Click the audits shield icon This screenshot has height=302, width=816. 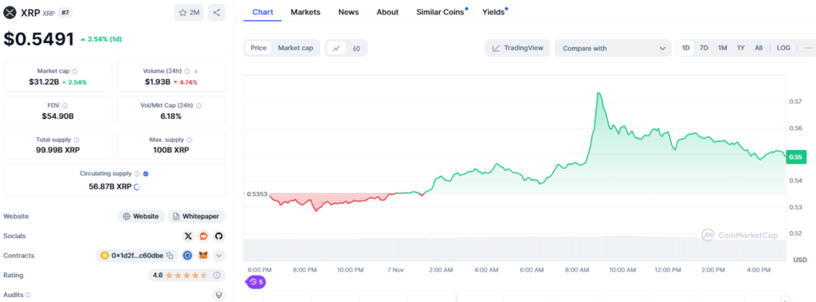pos(218,296)
